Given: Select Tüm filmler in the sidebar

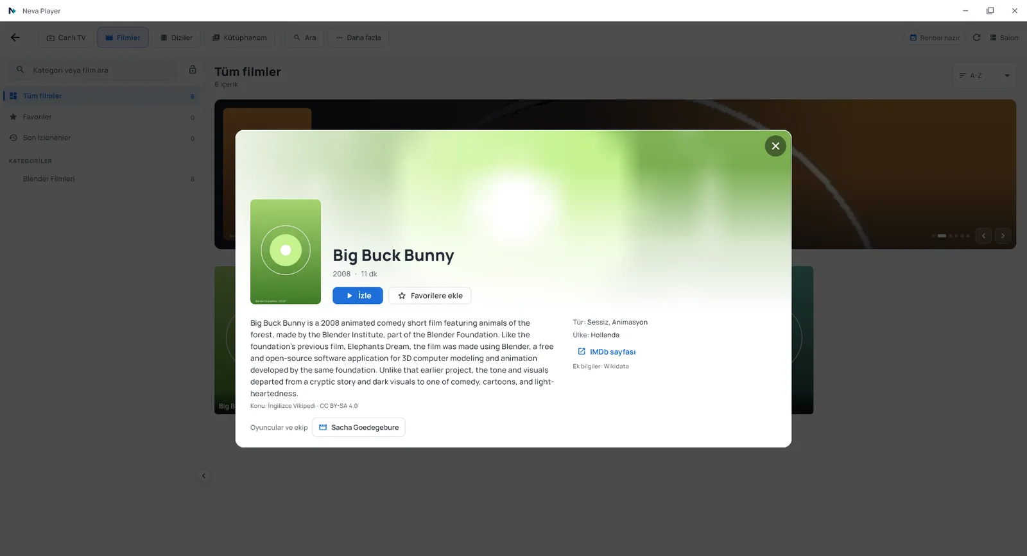Looking at the screenshot, I should click(x=101, y=96).
